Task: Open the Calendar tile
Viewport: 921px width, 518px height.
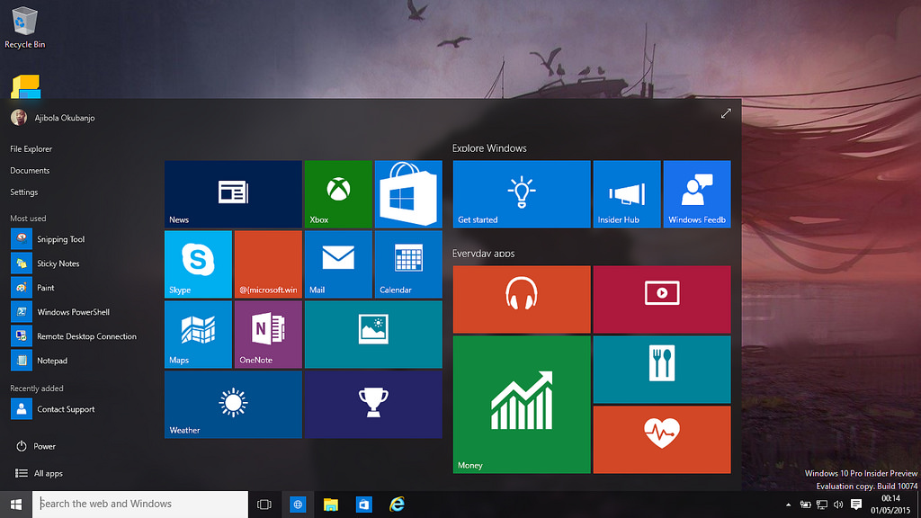Action: 408,263
